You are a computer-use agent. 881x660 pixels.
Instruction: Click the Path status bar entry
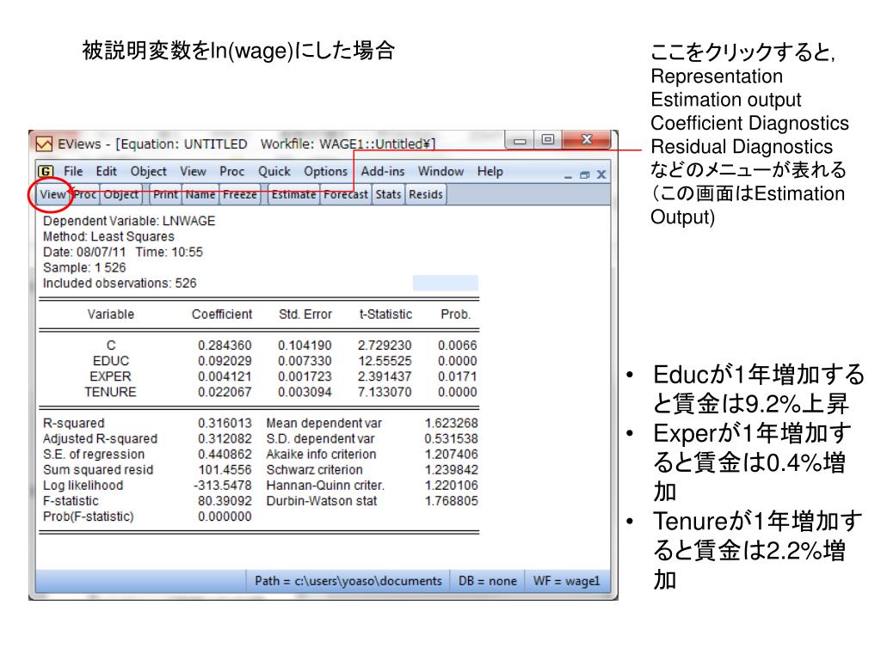tap(348, 582)
